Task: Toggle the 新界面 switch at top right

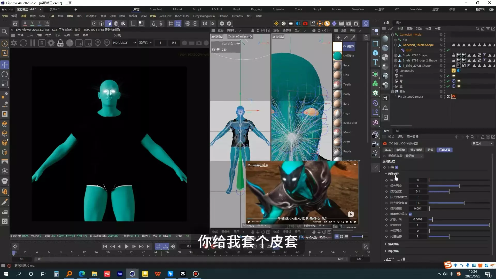Action: click(x=491, y=9)
